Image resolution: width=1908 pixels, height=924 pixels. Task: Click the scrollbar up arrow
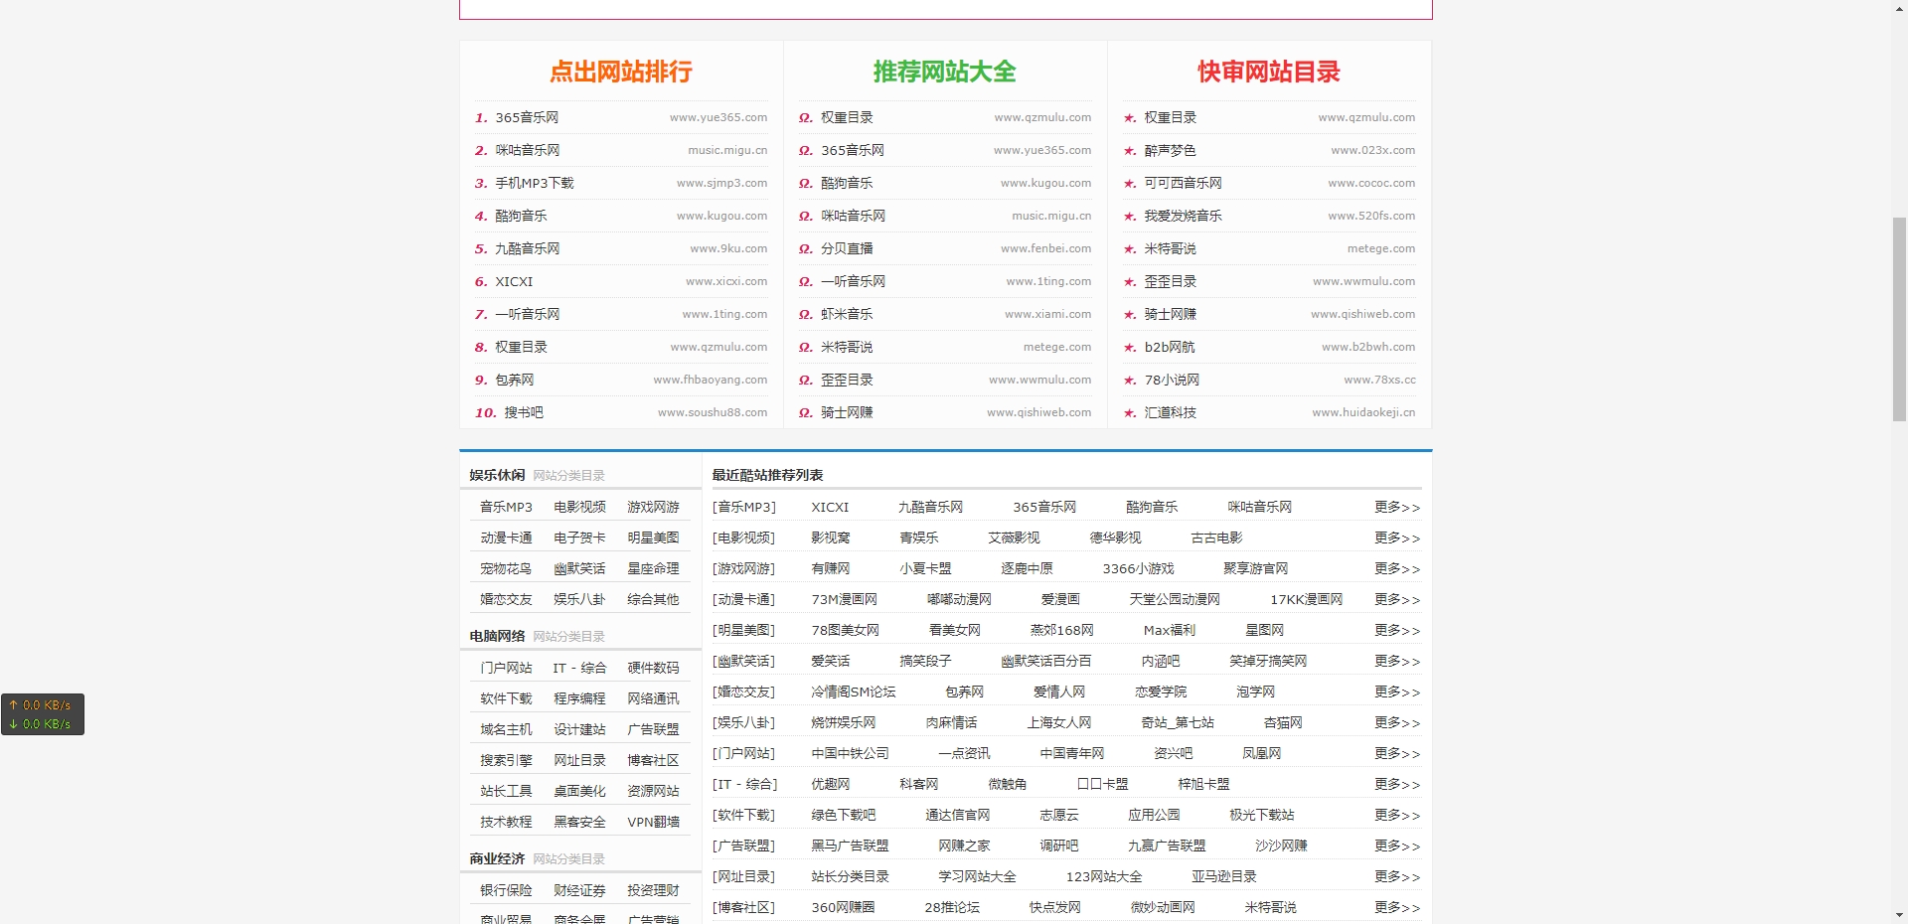click(1899, 8)
